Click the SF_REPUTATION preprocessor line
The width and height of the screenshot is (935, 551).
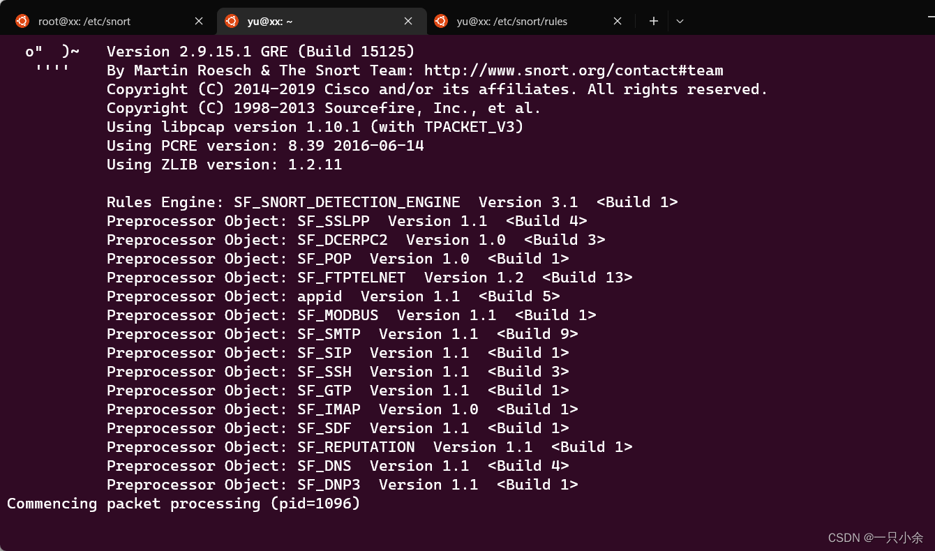[x=370, y=447]
